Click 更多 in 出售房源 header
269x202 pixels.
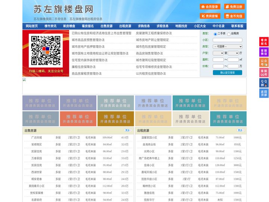point(128,131)
